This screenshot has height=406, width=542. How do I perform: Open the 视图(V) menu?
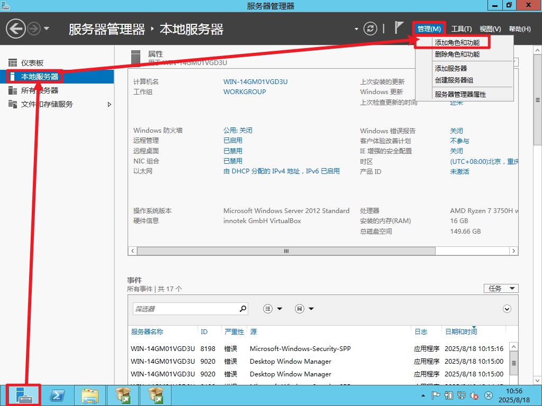[490, 29]
